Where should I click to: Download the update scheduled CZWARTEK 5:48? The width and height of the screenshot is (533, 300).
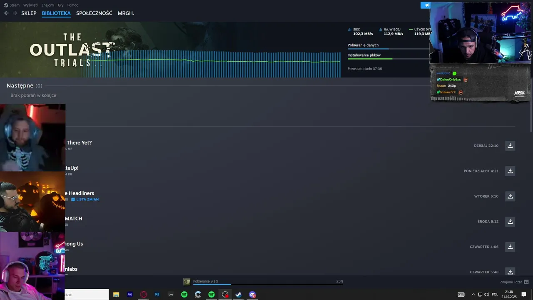[510, 272]
